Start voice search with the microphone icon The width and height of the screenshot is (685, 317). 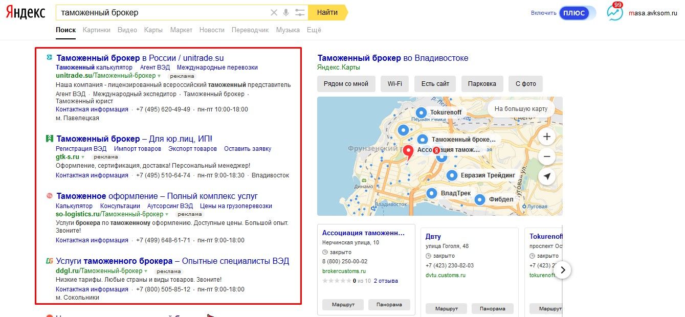point(286,13)
